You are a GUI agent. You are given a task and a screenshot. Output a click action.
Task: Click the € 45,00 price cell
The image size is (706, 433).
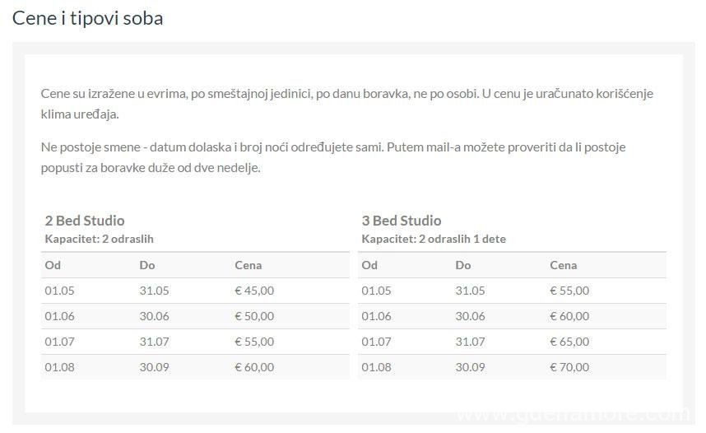(x=254, y=291)
